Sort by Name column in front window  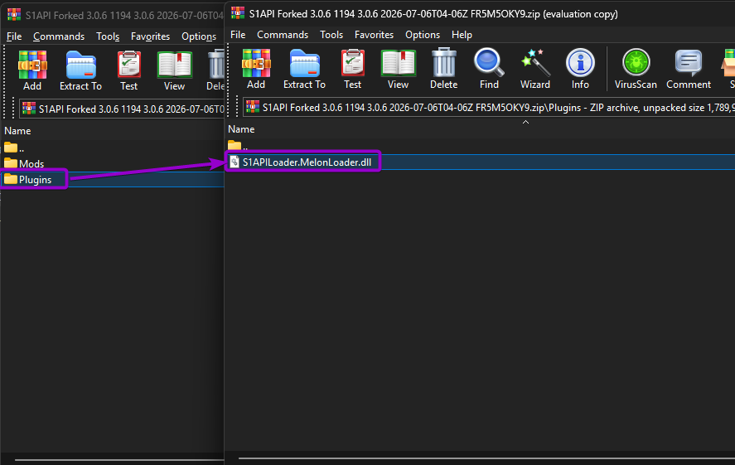click(241, 129)
